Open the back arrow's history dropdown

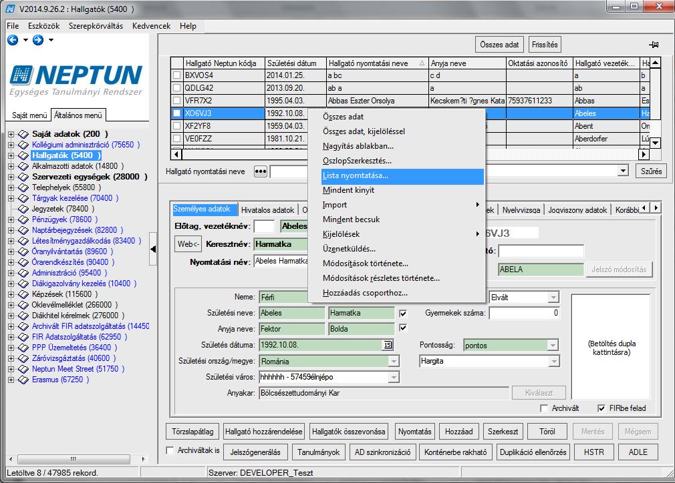(x=25, y=40)
